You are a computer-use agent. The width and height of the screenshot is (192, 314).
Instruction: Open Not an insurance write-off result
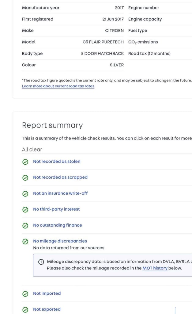coord(60,193)
